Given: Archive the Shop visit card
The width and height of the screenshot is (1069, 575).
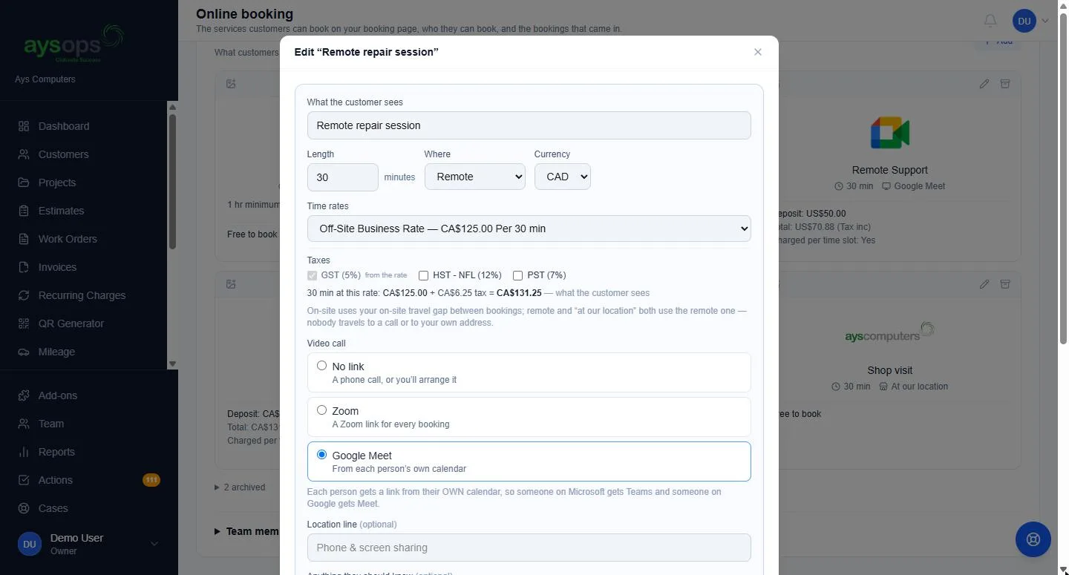Looking at the screenshot, I should click(x=1005, y=284).
